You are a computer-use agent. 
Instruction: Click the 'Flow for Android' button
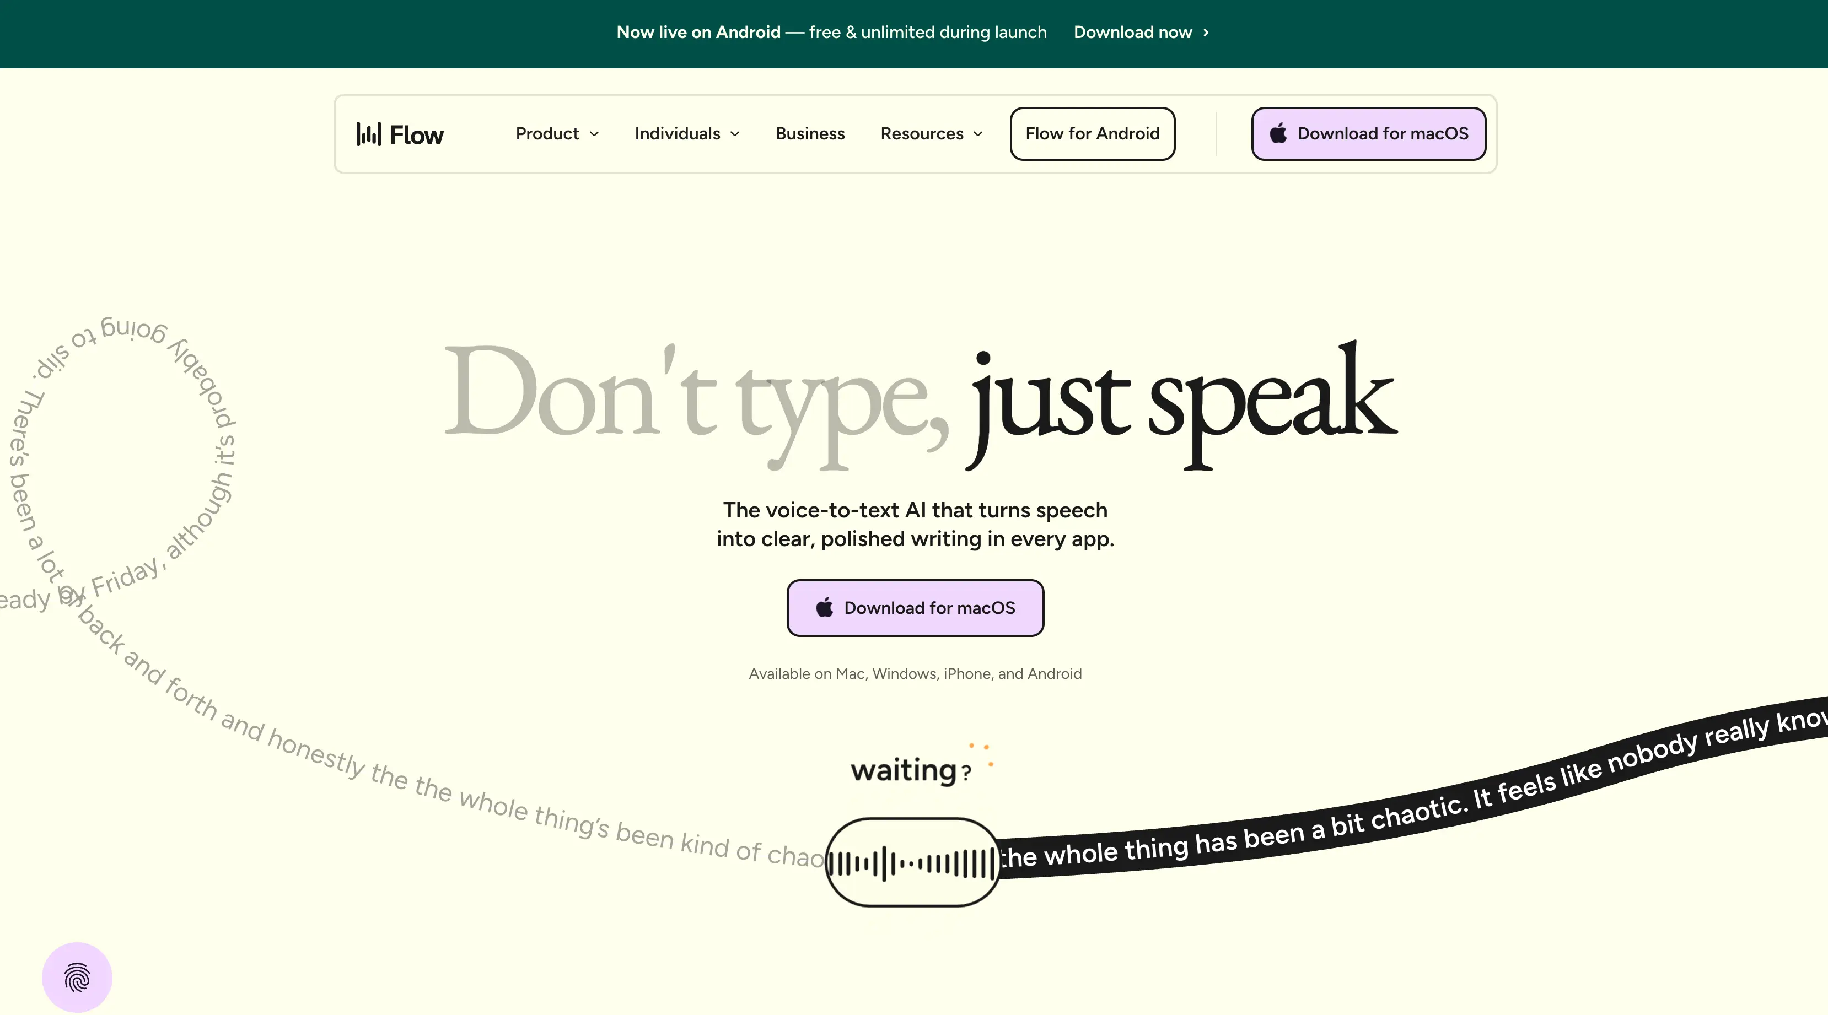1092,133
